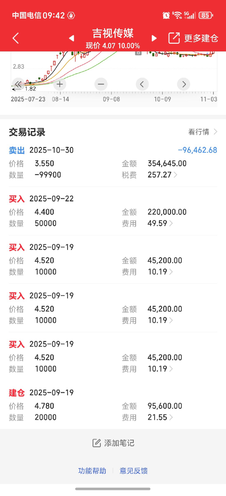Screen dimensions: 226x496
Task: Open 意见反馈 feedback link
Action: click(134, 471)
